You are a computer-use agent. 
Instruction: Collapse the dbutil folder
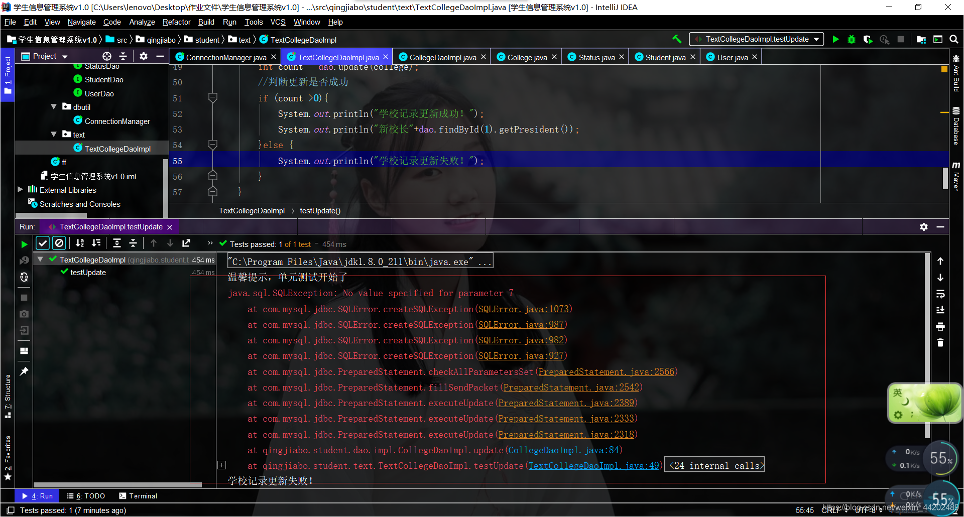tap(54, 107)
